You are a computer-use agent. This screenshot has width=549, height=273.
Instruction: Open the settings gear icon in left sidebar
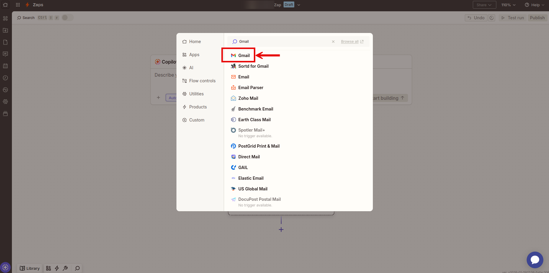pyautogui.click(x=5, y=102)
